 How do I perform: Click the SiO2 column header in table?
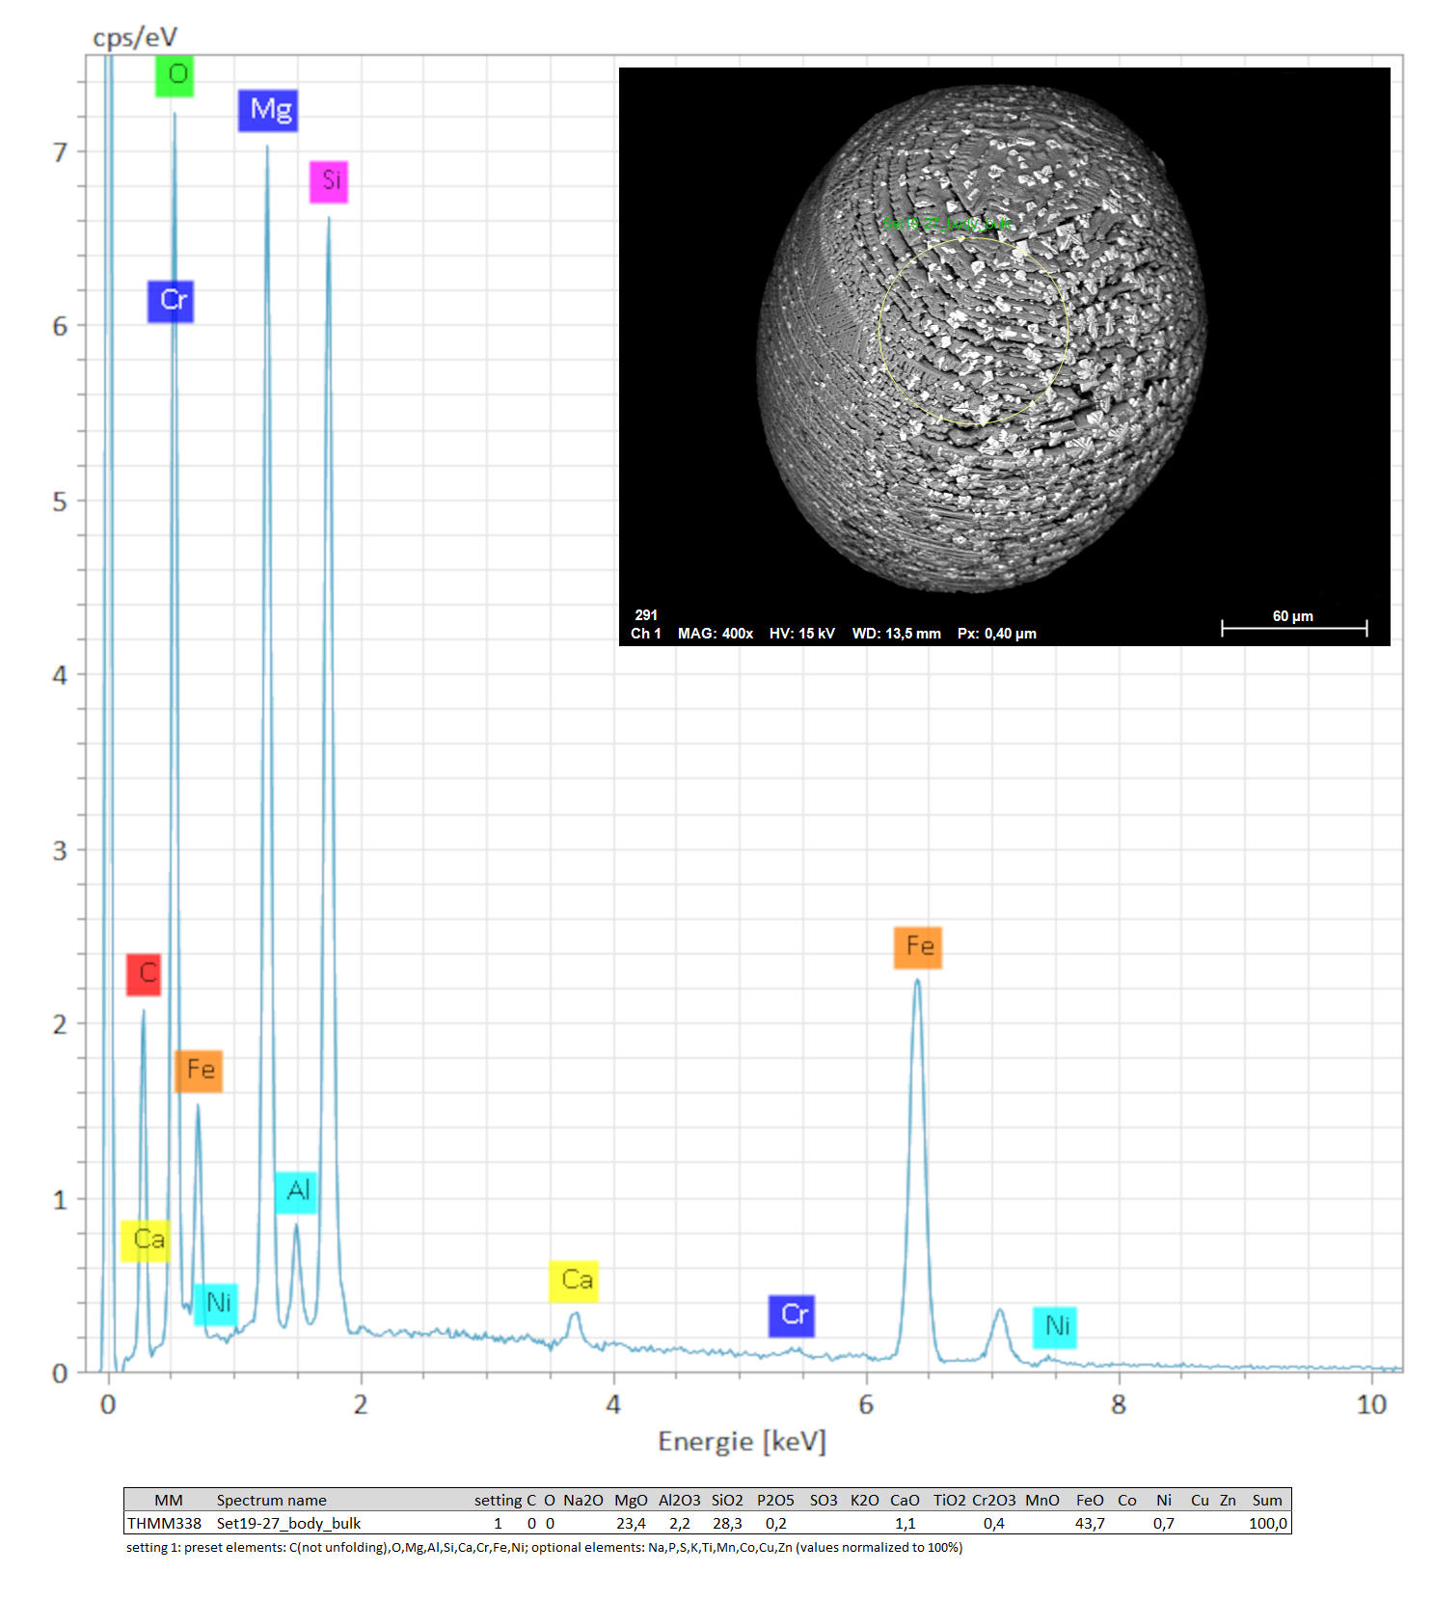[727, 1500]
